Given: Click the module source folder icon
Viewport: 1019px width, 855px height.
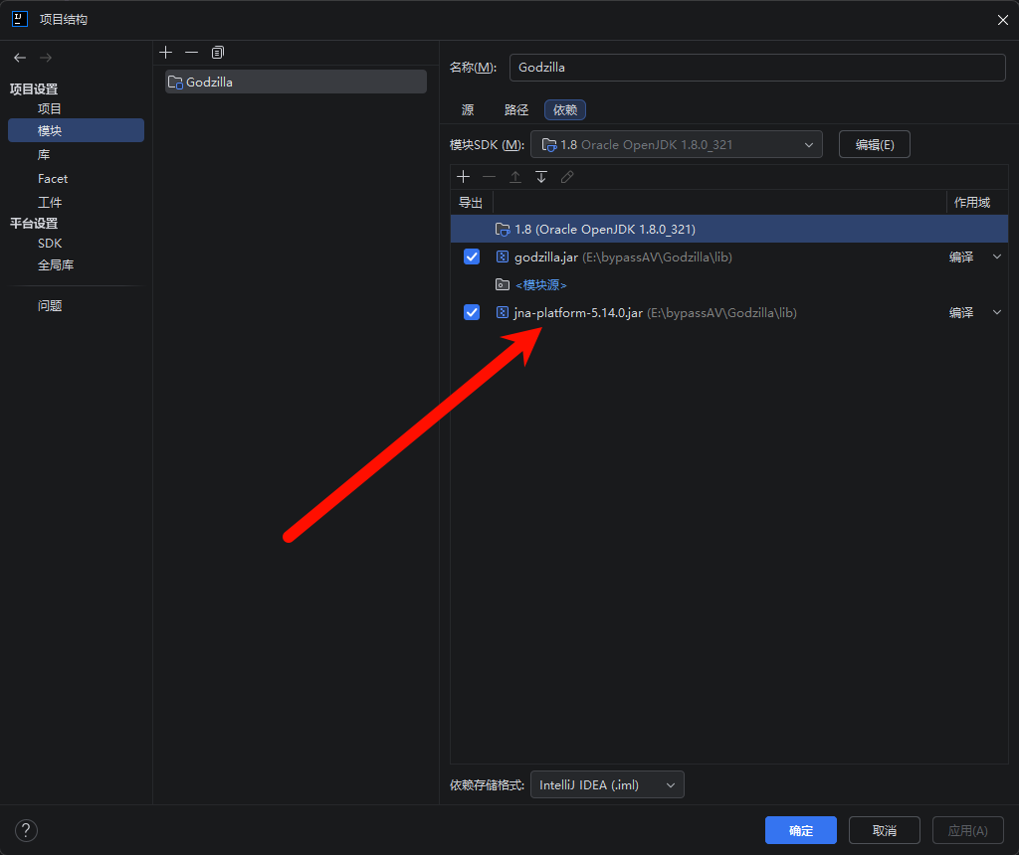Looking at the screenshot, I should pos(503,284).
